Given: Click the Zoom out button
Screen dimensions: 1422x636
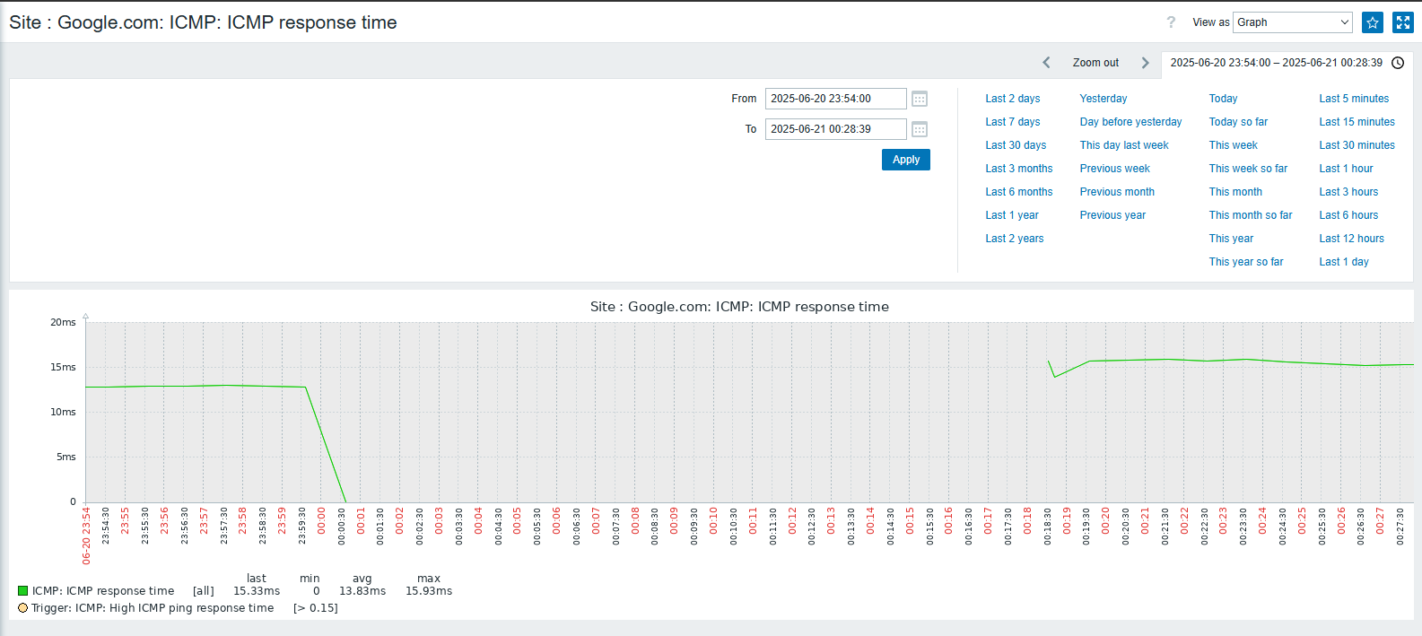Looking at the screenshot, I should (1095, 63).
